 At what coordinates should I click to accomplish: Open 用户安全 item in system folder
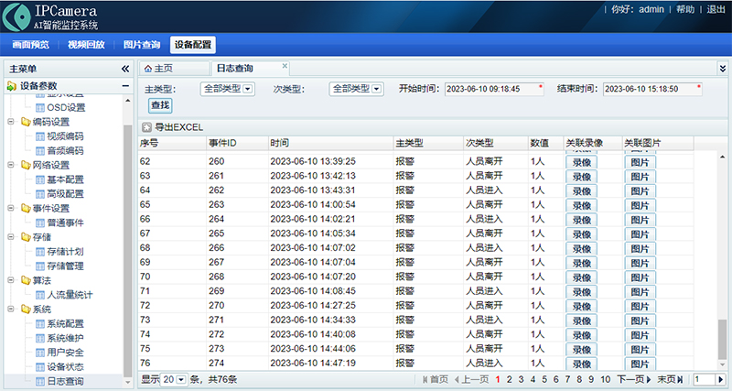click(x=65, y=352)
